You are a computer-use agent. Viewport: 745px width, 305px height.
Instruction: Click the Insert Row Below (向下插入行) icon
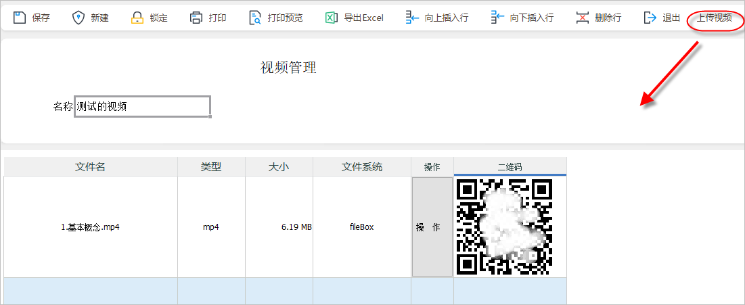pyautogui.click(x=497, y=18)
